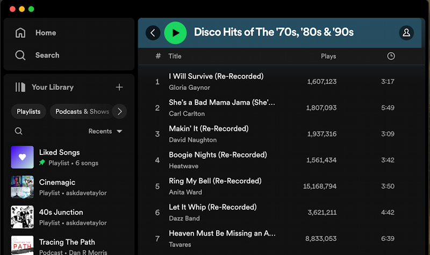Select track Heaven Must Be Missing an A...
This screenshot has height=255, width=430.
tap(222, 233)
